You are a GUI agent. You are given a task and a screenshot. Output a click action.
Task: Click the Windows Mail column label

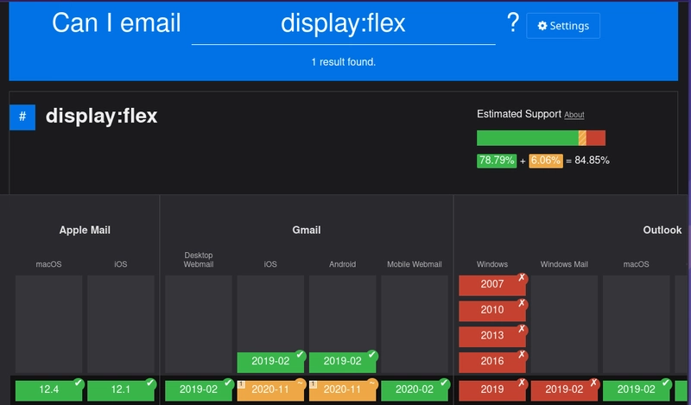click(x=564, y=264)
